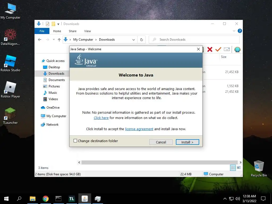Open Explorer help question mark icon
272x204 pixels.
[240, 31]
